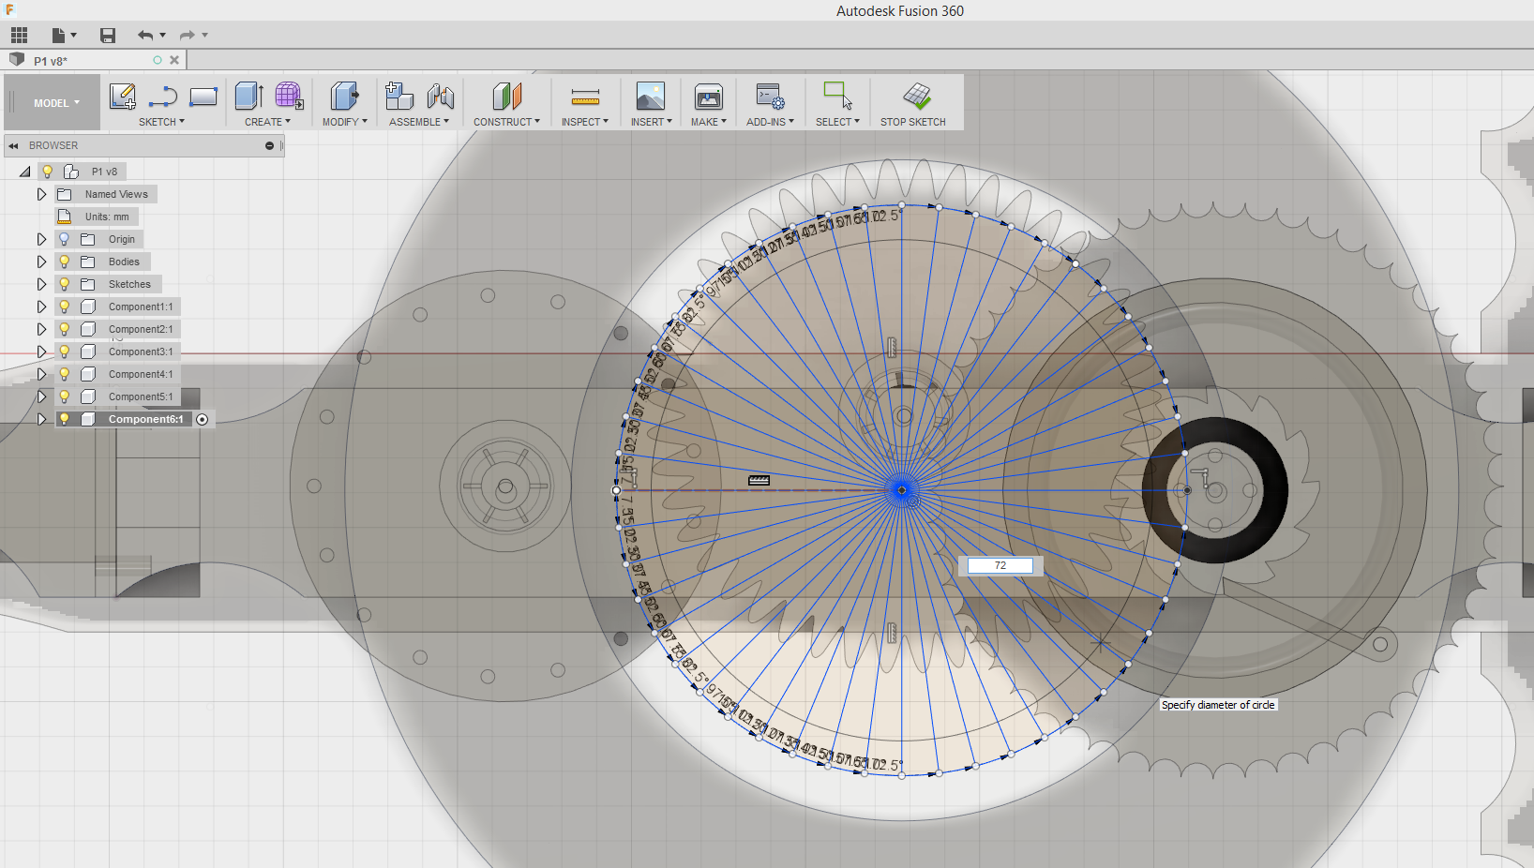Expand Component5:1 node
Image resolution: width=1534 pixels, height=868 pixels.
coord(41,397)
